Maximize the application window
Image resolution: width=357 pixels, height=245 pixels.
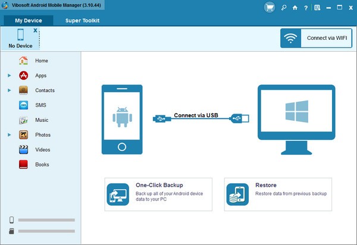340,8
